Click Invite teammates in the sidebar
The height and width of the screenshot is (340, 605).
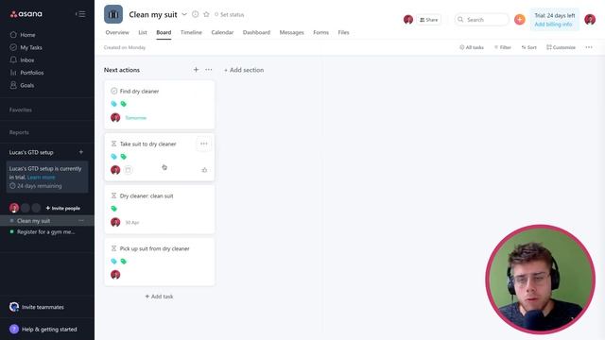[x=43, y=307]
